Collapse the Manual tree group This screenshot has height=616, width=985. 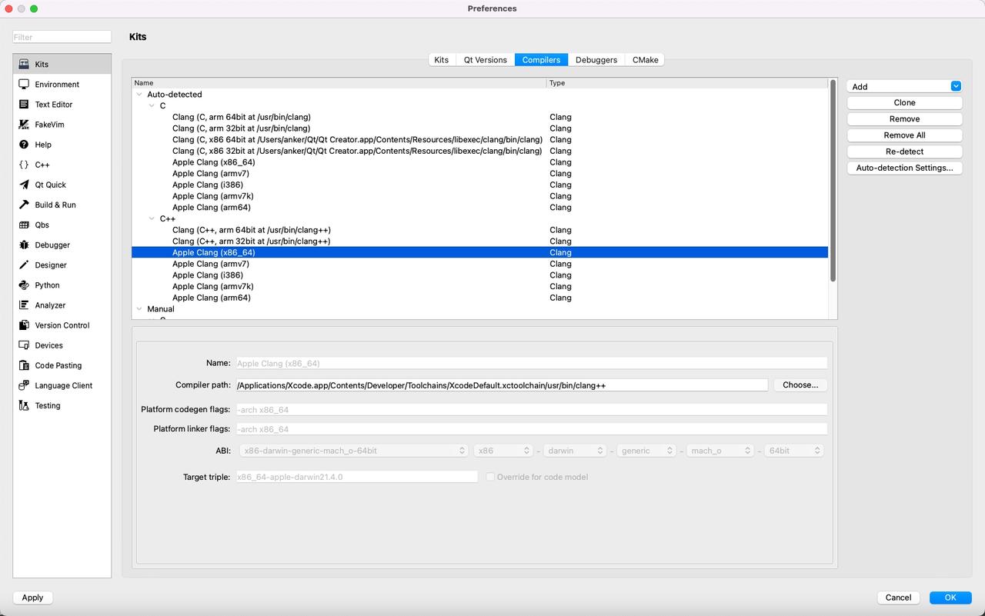(139, 309)
